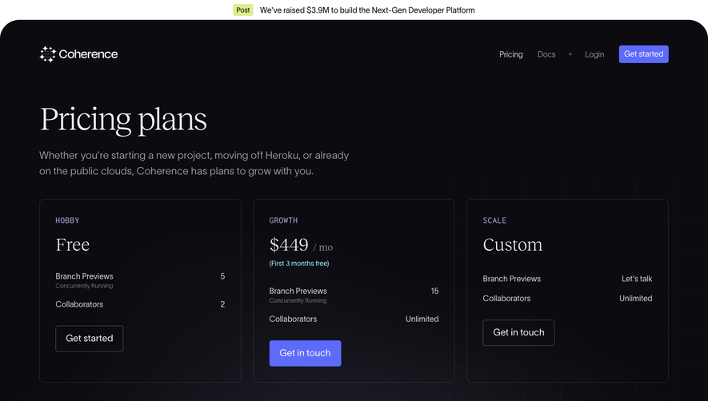
Task: Click Collaborators value 2 in Hobby
Action: [x=222, y=304]
